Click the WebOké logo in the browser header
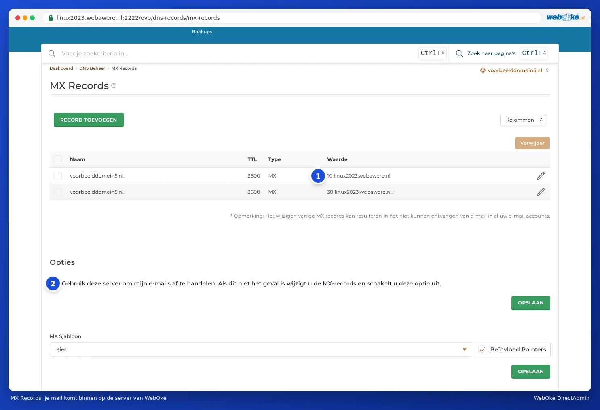This screenshot has height=410, width=600. pyautogui.click(x=565, y=17)
